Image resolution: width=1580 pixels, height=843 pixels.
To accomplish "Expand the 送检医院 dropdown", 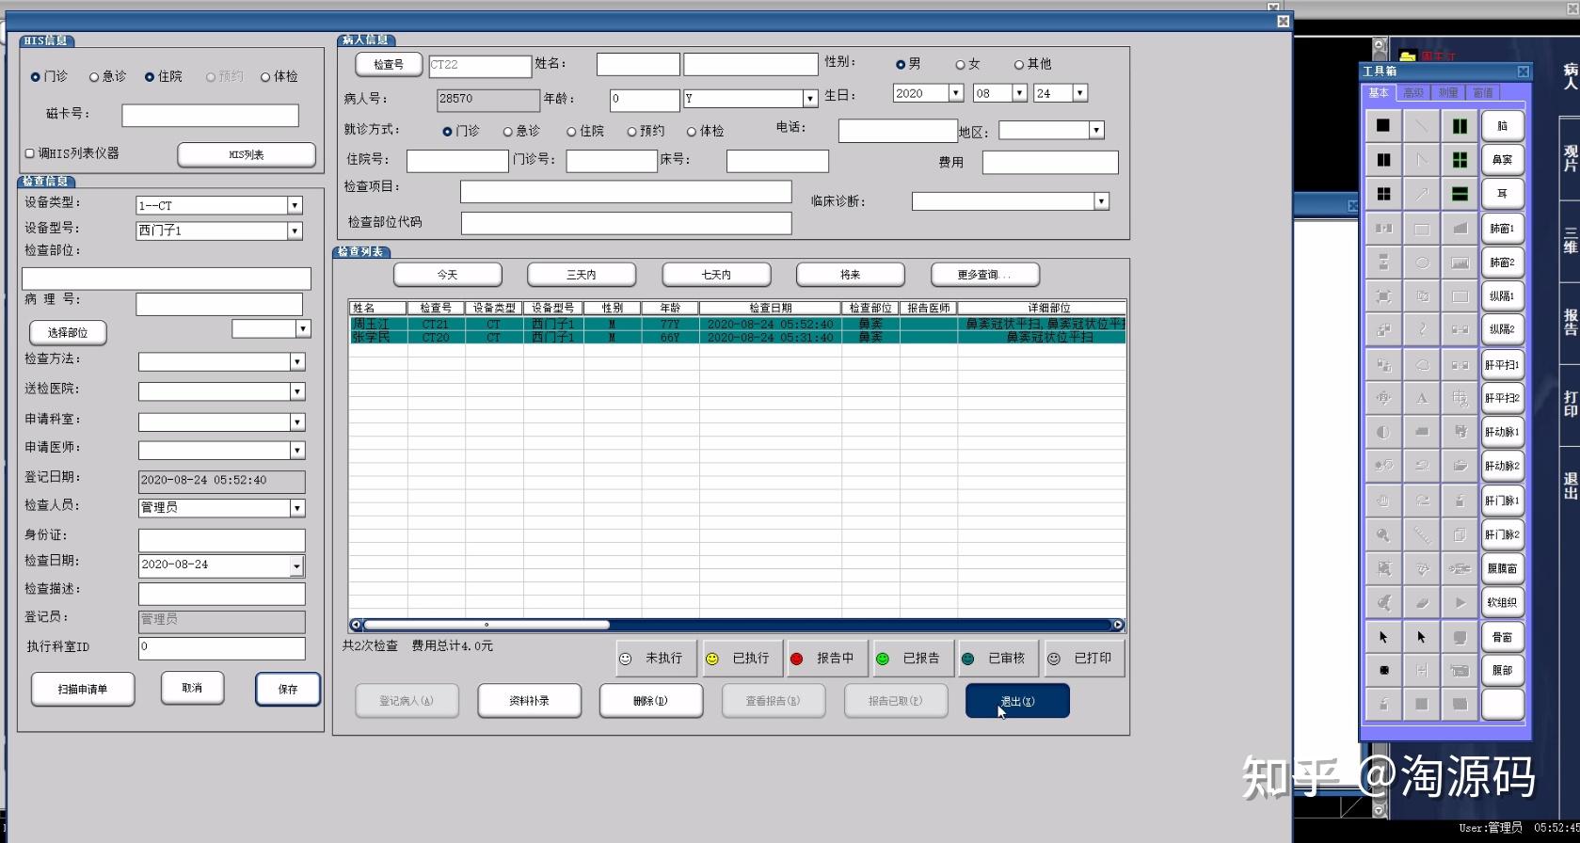I will (x=297, y=391).
